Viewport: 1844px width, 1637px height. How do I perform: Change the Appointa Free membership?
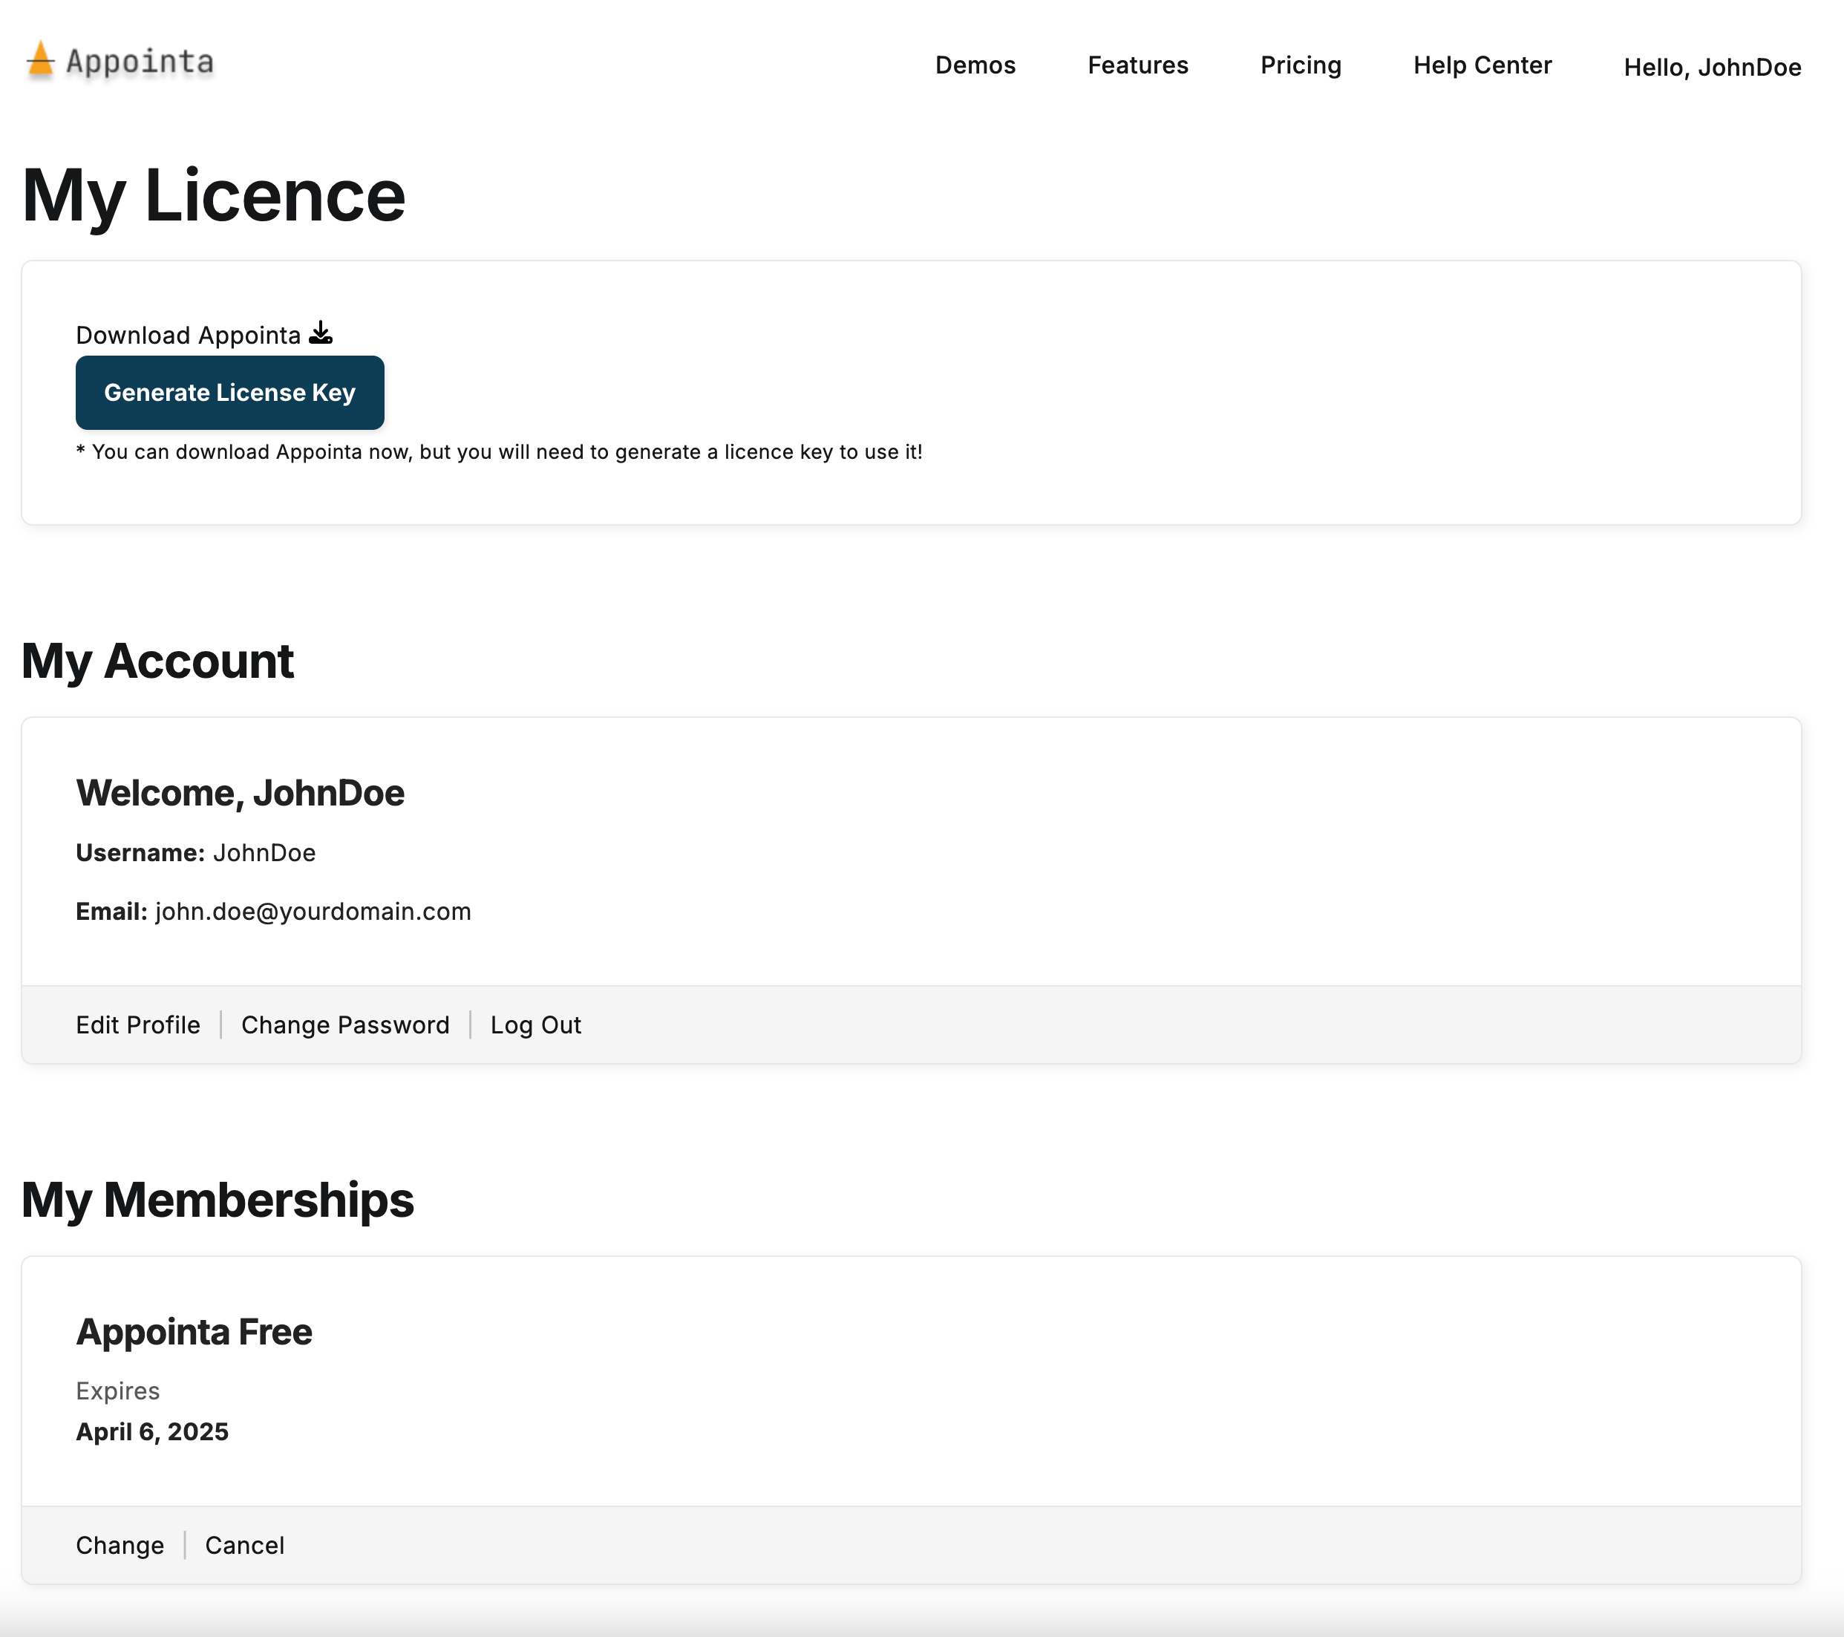(120, 1545)
